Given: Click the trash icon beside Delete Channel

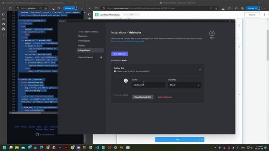Looking at the screenshot, I should click(x=101, y=57).
